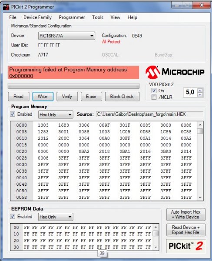Click EEPROM Data scrollbar down arrow
Viewport: 212px width, 261px height.
click(x=156, y=248)
